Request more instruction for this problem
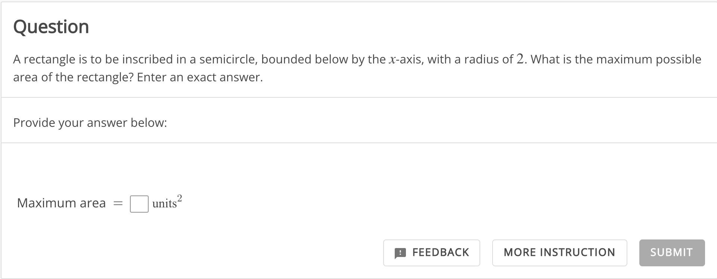This screenshot has width=717, height=279. click(559, 253)
